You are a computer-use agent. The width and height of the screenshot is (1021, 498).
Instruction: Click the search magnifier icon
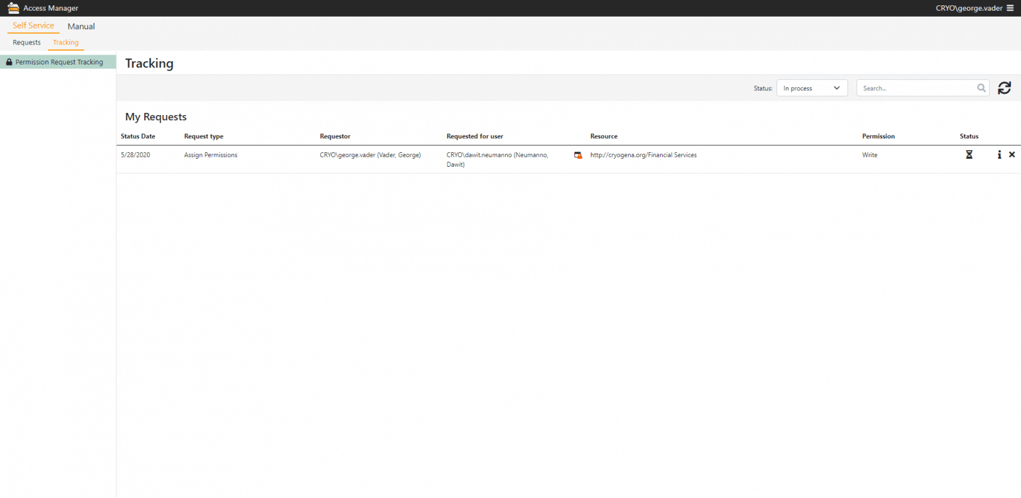(x=981, y=87)
